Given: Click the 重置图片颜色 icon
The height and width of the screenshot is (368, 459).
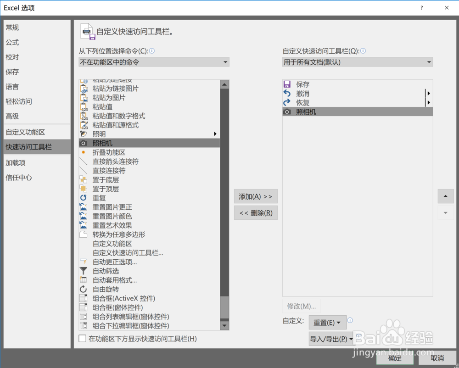Looking at the screenshot, I should [84, 216].
